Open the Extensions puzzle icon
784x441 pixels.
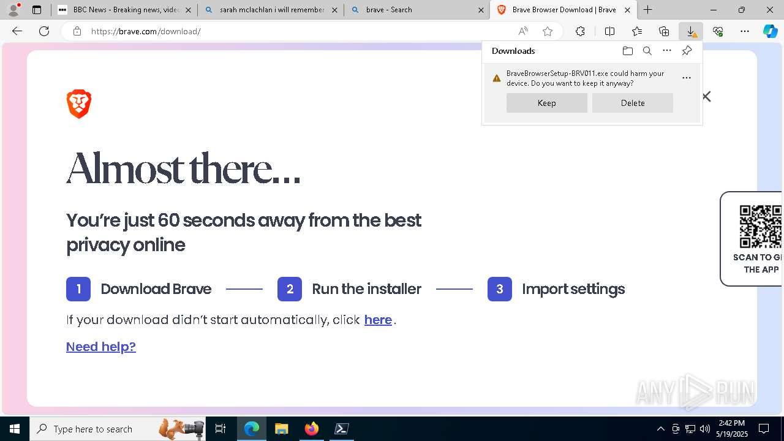[580, 31]
